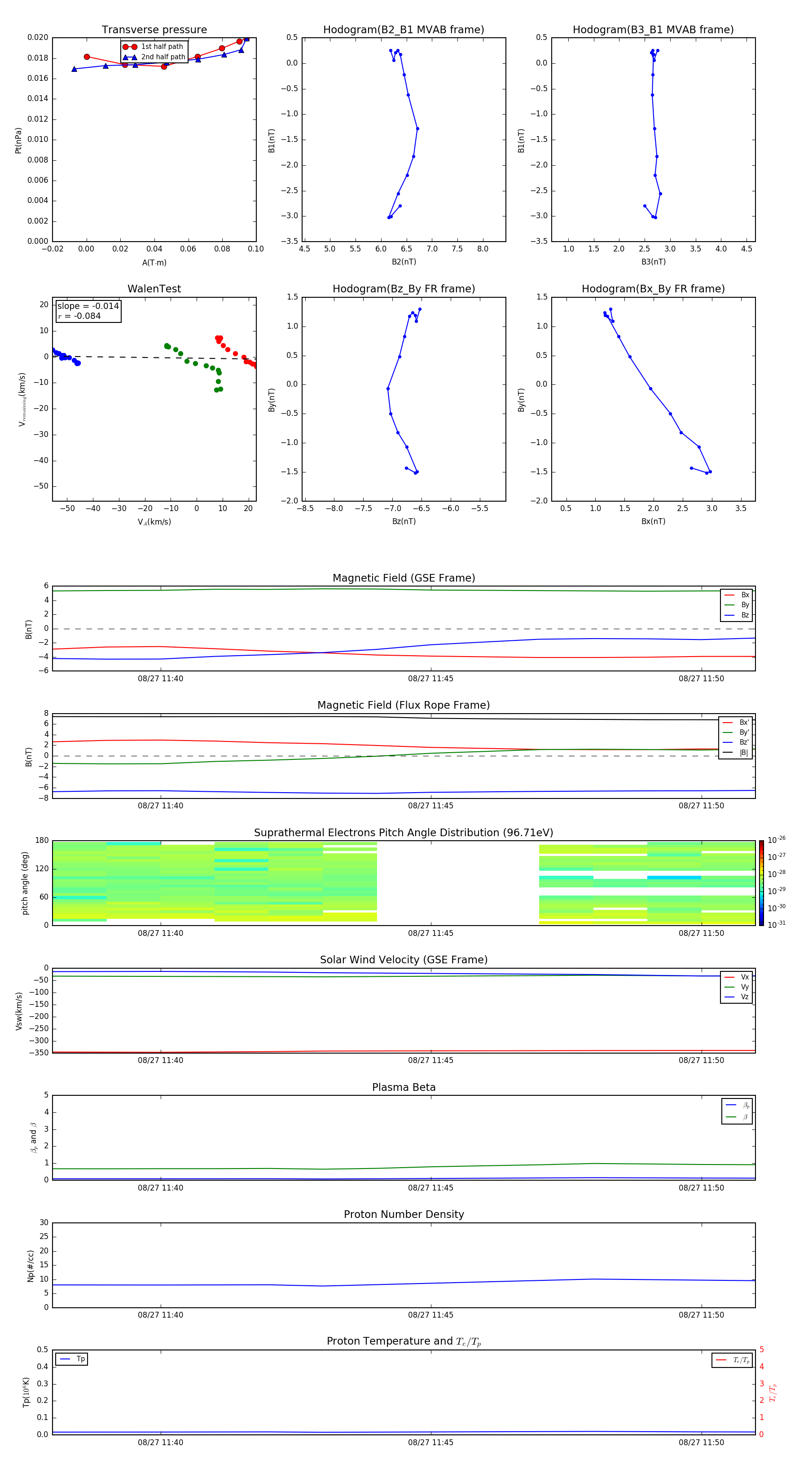
Task: Click the 'Hodogram(Bx_By FR frame)' title
Action: (x=653, y=289)
